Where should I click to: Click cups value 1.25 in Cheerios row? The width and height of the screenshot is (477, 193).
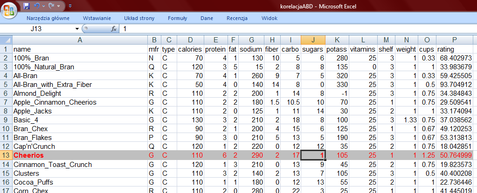coord(427,155)
